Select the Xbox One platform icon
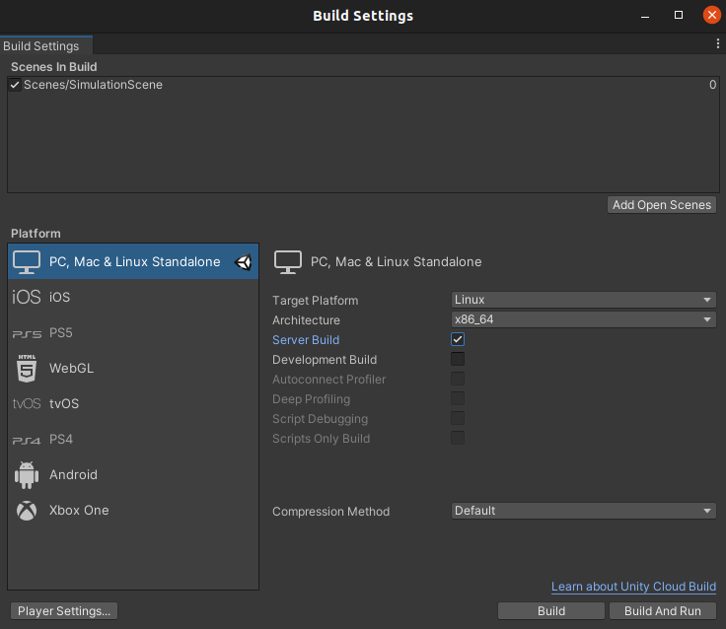This screenshot has height=629, width=726. point(27,511)
